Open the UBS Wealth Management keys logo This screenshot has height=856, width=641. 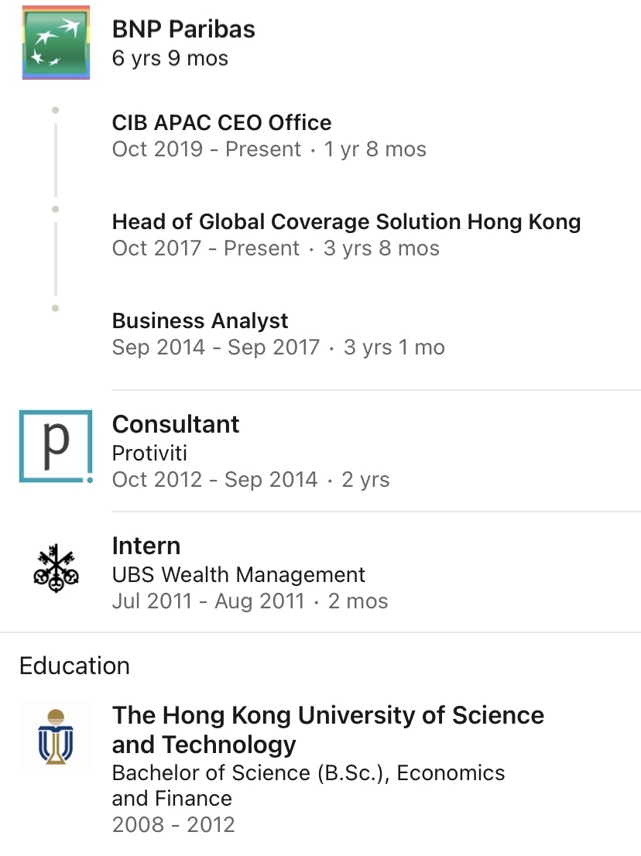pyautogui.click(x=56, y=568)
